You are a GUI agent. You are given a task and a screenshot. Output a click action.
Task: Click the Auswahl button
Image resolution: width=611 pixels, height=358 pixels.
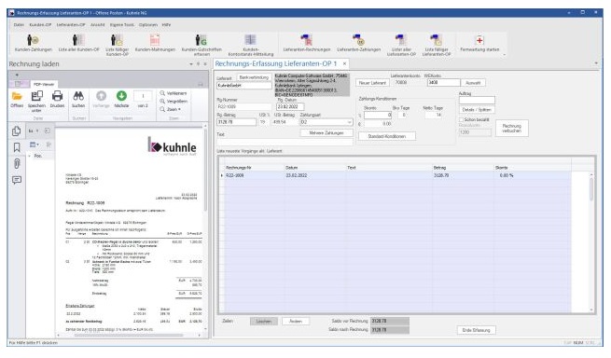(x=473, y=83)
